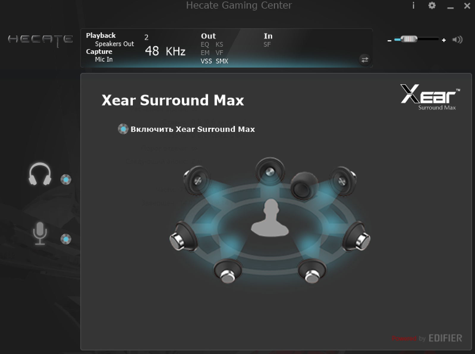
Task: Open the KS output effect
Action: 219,44
